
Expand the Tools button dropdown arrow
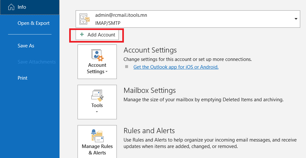click(x=97, y=112)
